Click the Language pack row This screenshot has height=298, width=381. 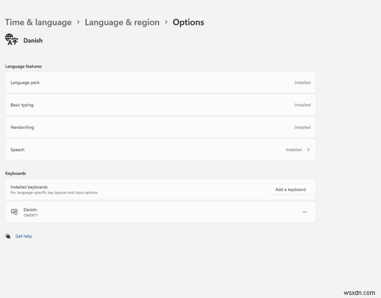click(161, 82)
